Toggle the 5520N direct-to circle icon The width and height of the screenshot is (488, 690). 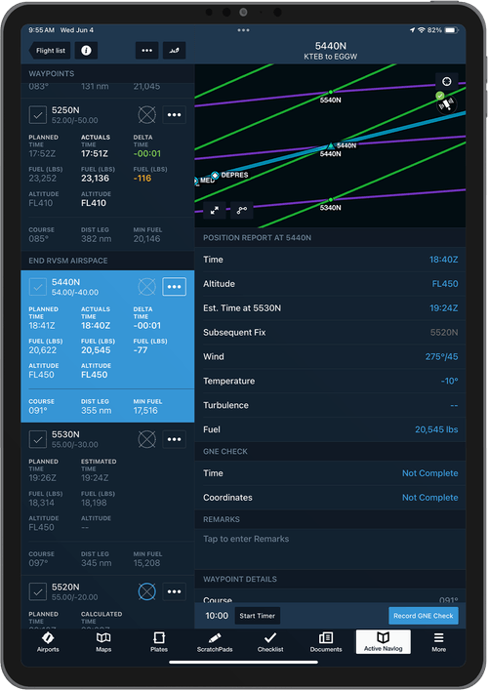(x=147, y=591)
